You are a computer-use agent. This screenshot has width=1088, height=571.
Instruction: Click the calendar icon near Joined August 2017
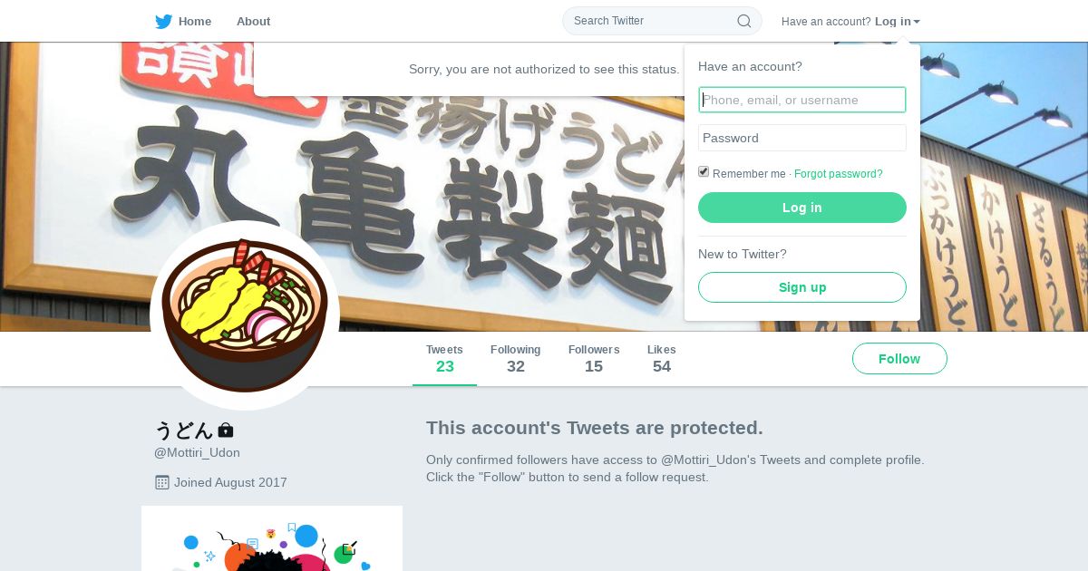[161, 482]
